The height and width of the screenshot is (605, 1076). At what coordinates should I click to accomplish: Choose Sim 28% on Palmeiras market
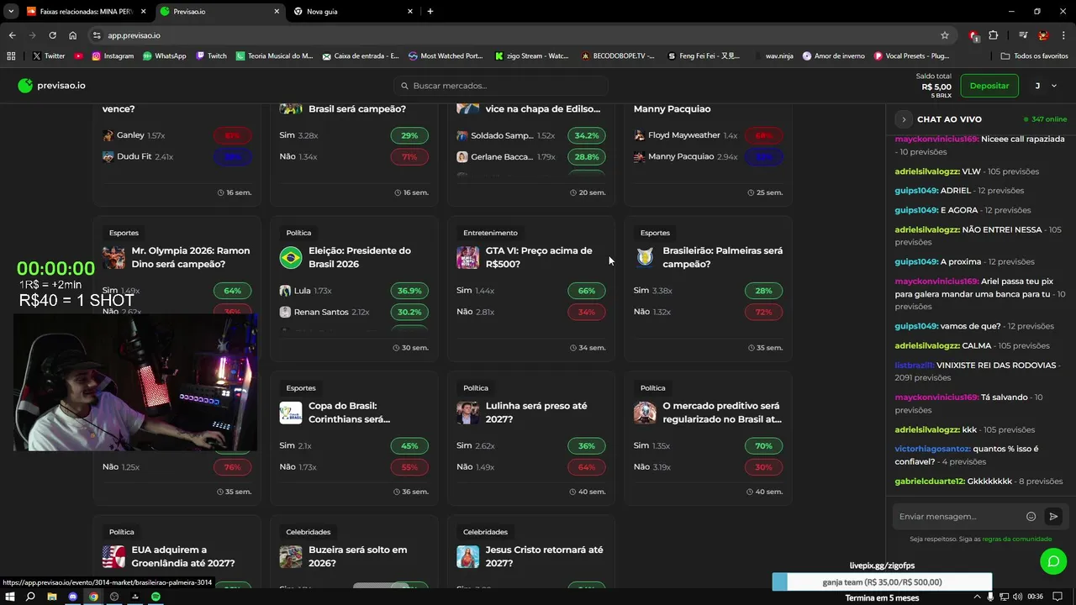(763, 291)
